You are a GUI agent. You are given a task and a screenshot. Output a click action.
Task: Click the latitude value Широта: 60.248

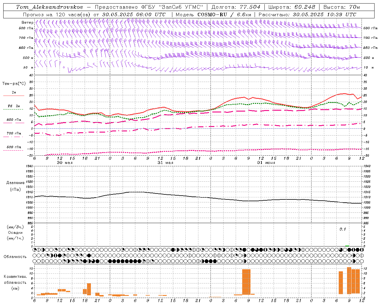click(x=292, y=7)
